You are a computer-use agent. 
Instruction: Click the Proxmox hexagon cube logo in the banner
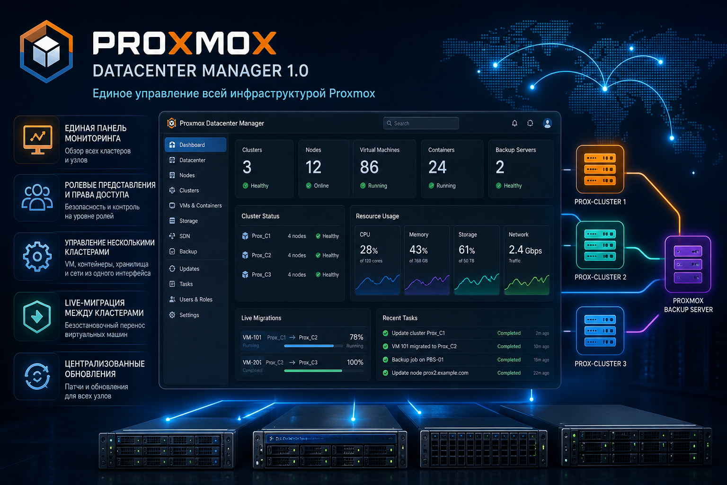tap(46, 51)
